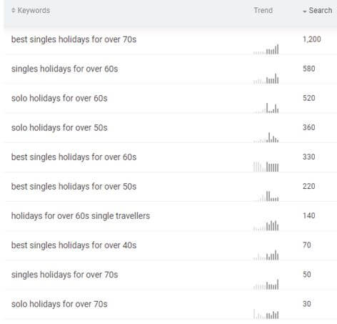This screenshot has height=324, width=337.
Task: View trend sparkline for solo holidays over 70s
Action: (x=266, y=314)
